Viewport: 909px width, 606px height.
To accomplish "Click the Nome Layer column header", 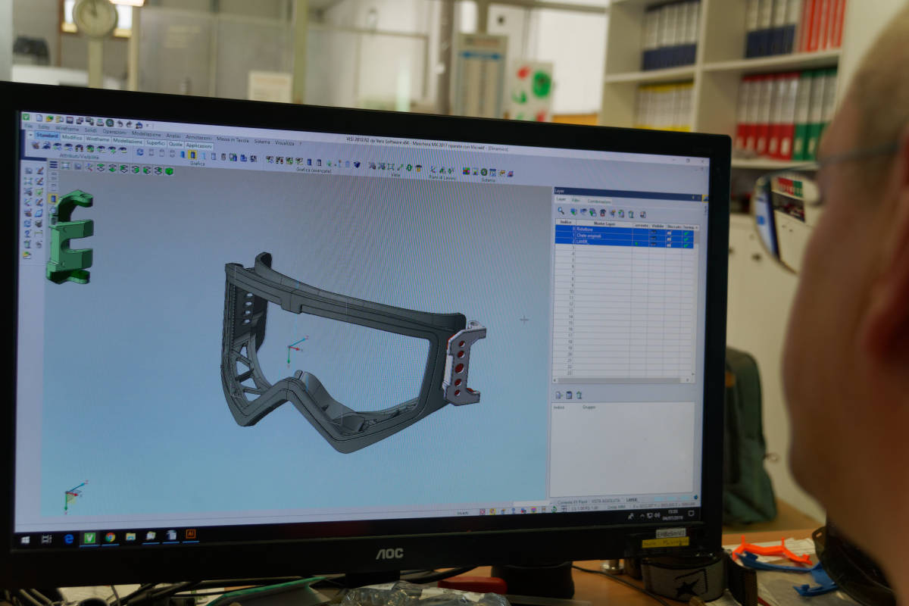I will [x=604, y=223].
